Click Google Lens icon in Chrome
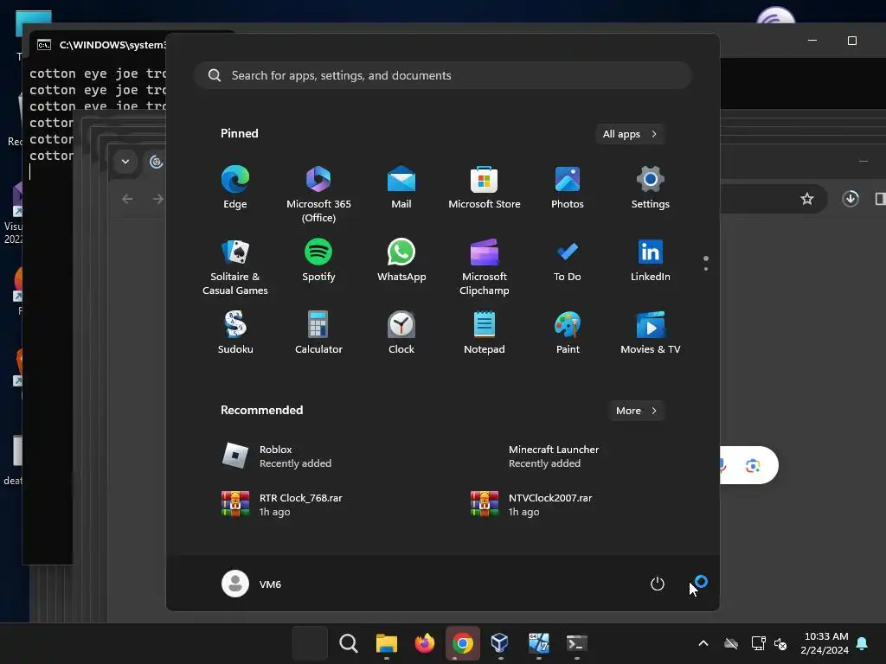Image resolution: width=886 pixels, height=664 pixels. point(753,466)
